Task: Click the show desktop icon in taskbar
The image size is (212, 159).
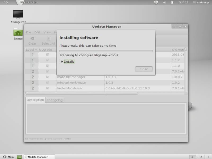Action: (x=19, y=157)
